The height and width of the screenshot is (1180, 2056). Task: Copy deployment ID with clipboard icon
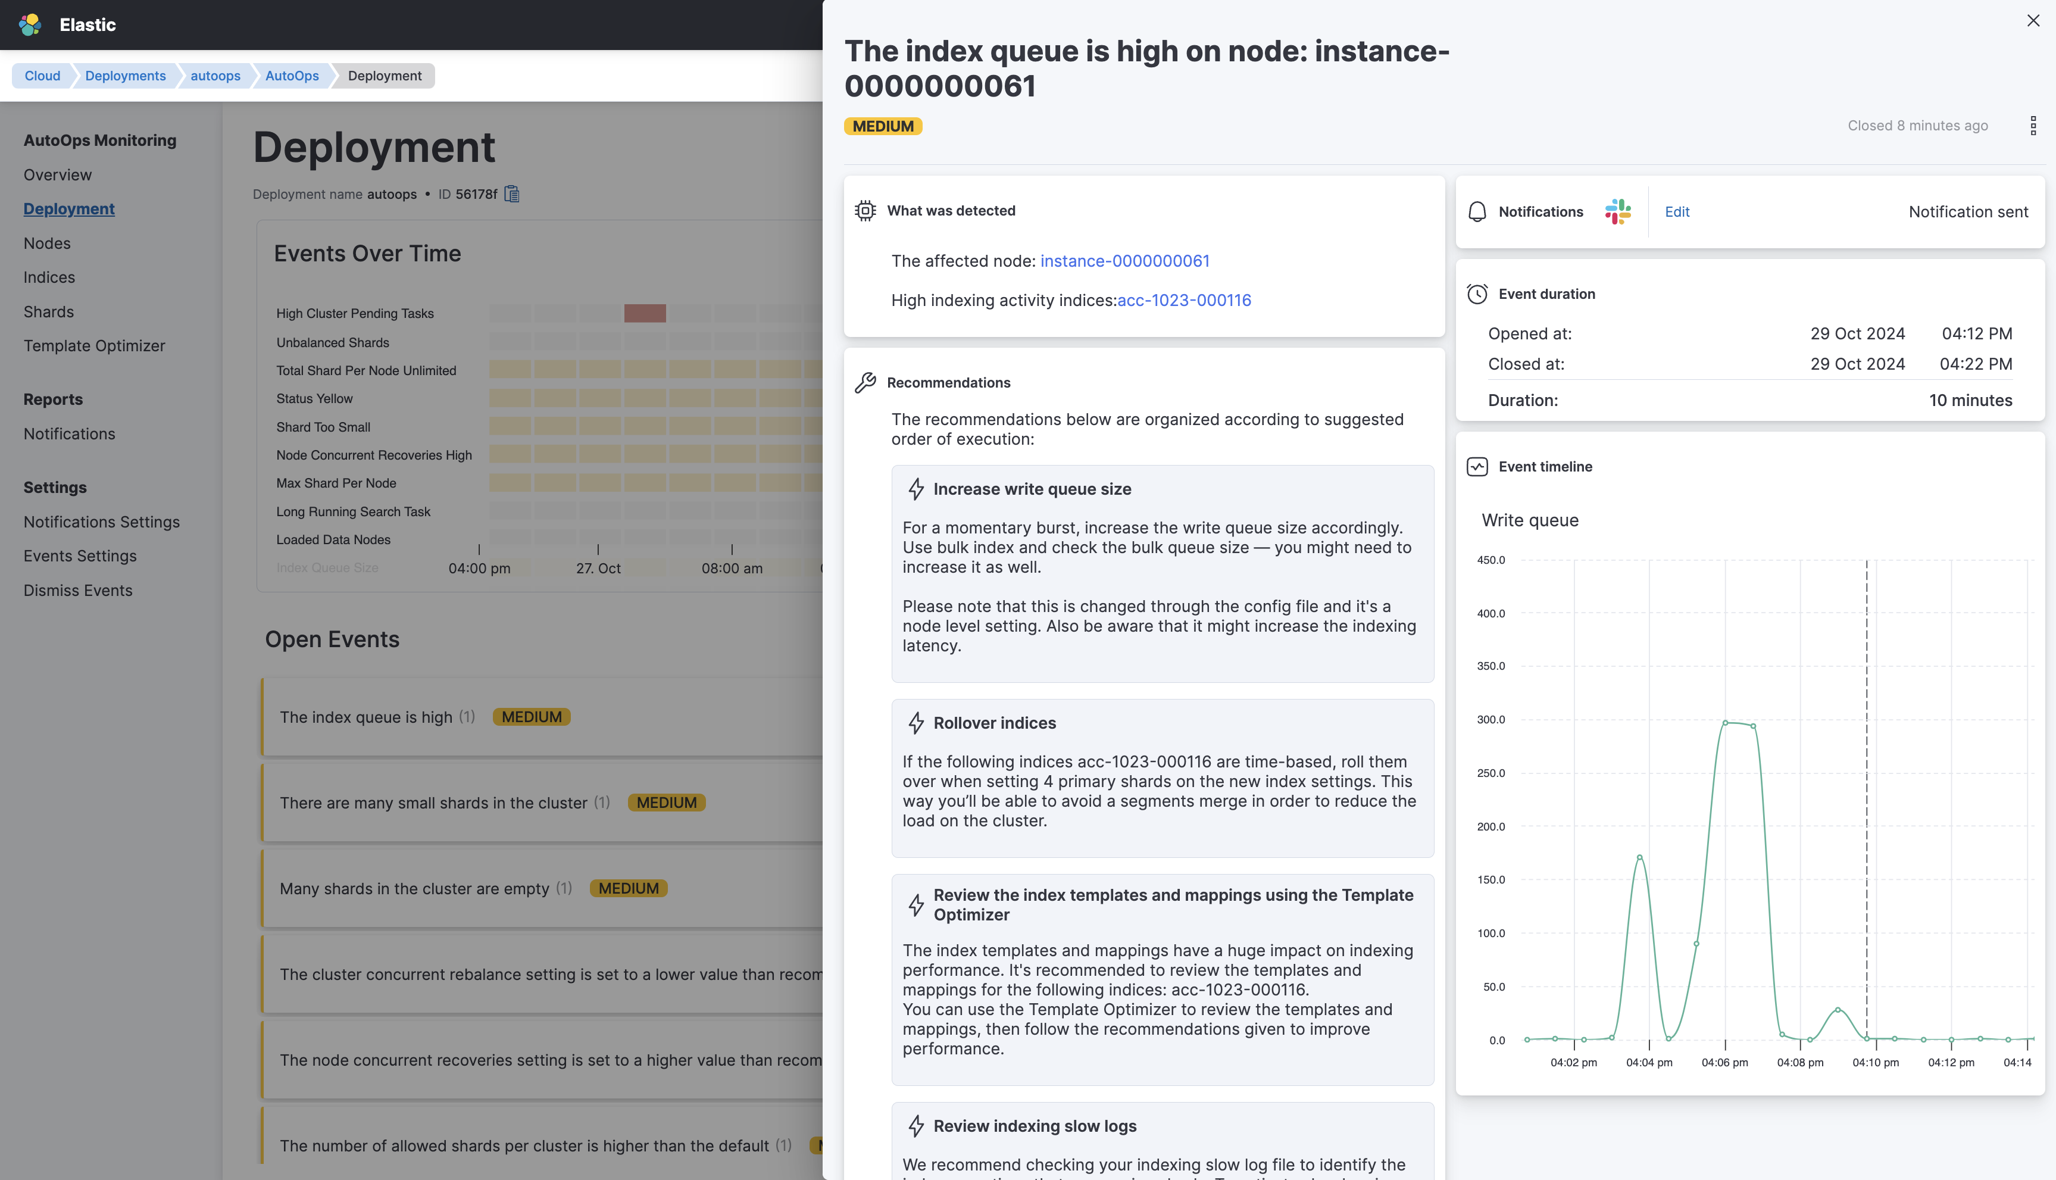click(x=512, y=193)
